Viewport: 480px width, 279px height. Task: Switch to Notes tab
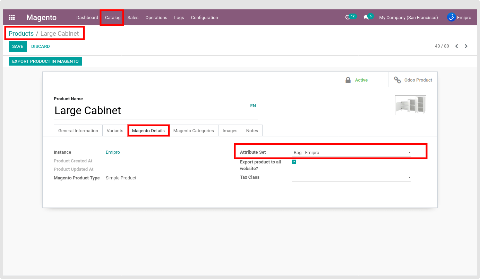coord(252,130)
